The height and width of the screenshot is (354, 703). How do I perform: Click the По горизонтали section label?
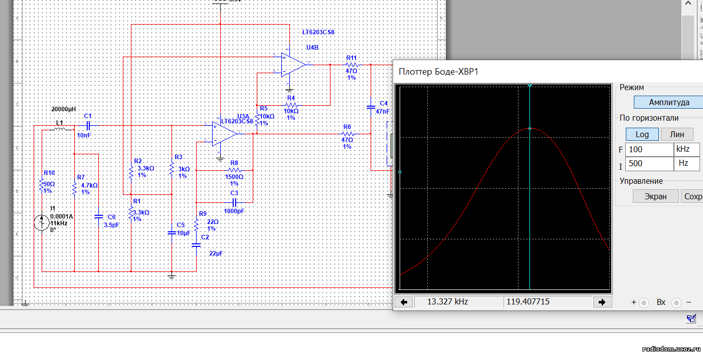pos(649,118)
